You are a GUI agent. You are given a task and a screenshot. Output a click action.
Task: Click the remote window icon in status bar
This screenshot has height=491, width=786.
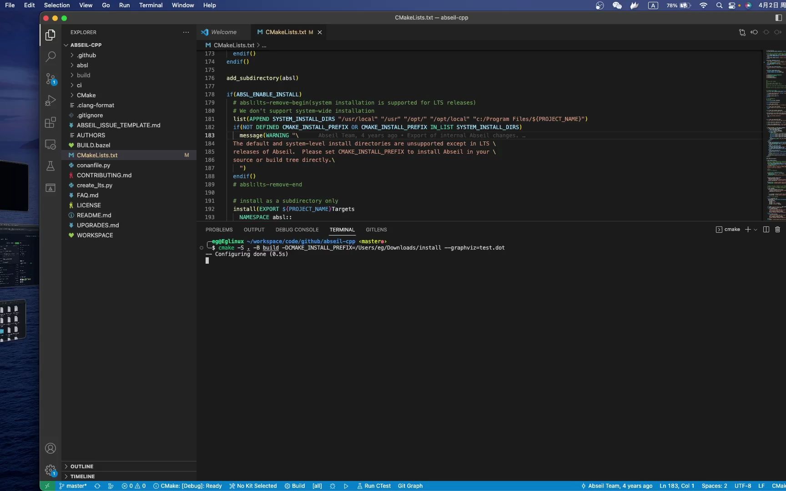coord(47,486)
